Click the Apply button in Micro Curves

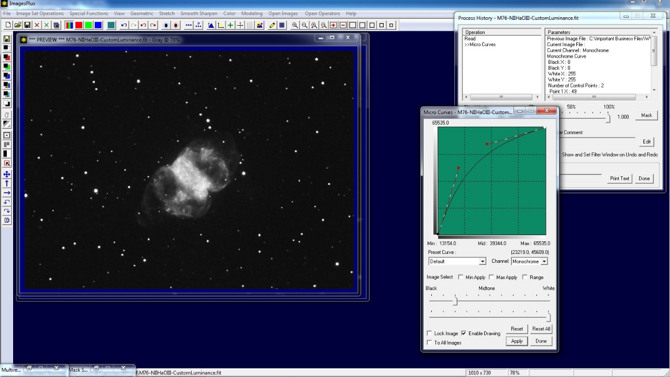click(517, 341)
